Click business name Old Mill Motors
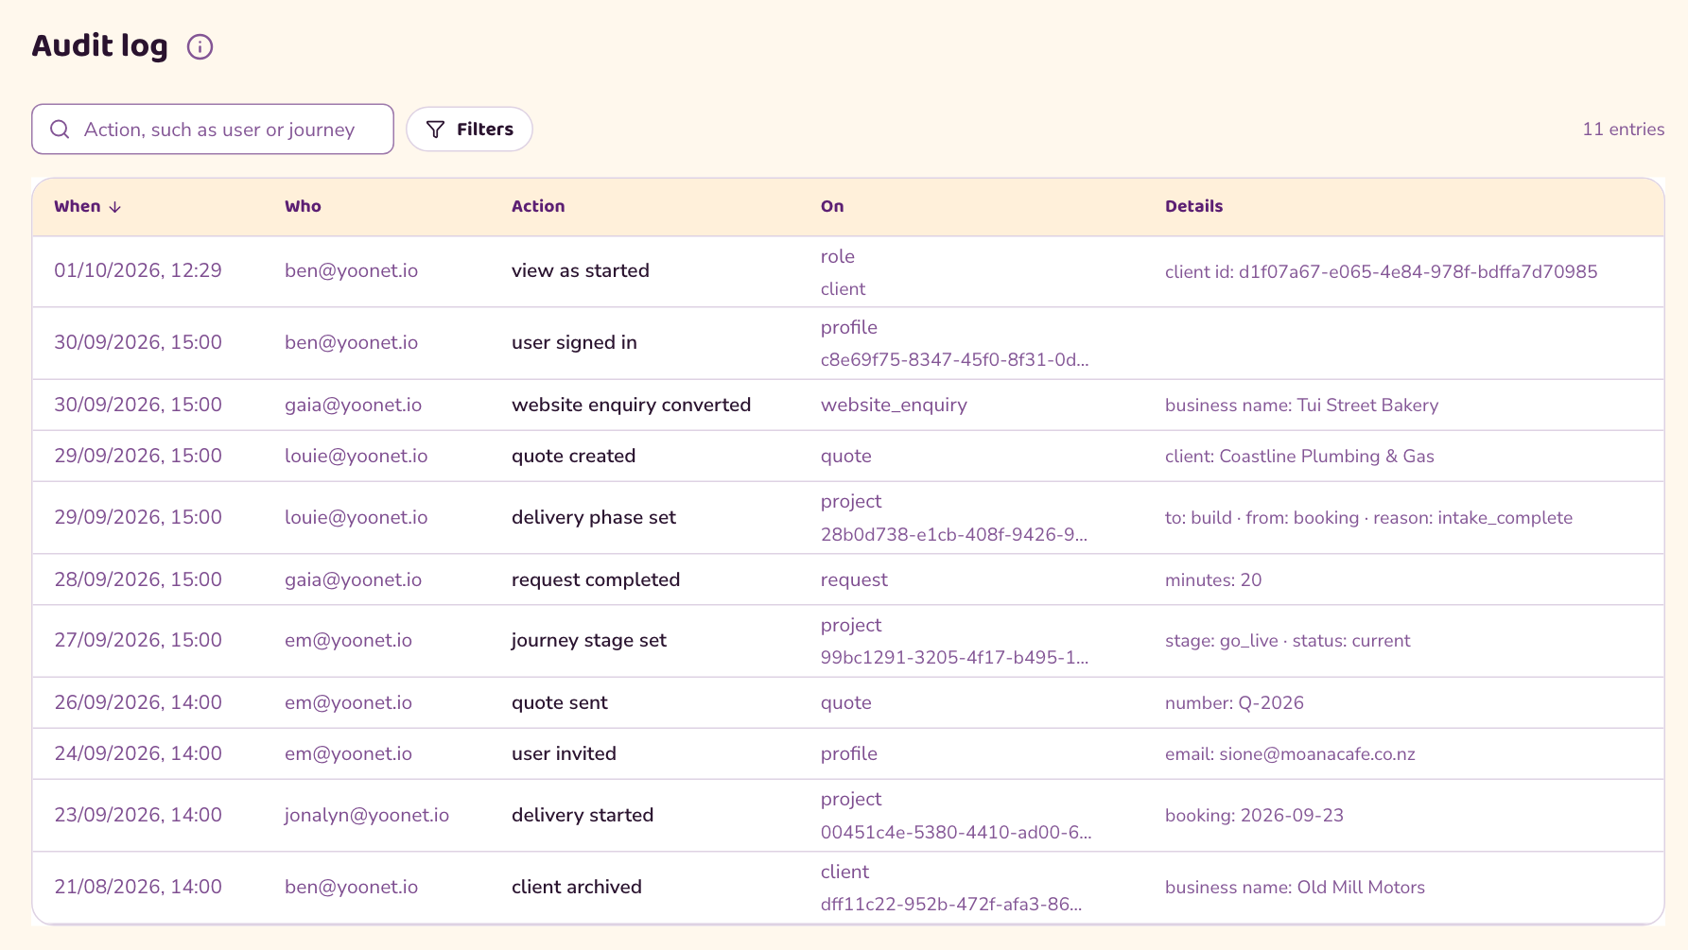The height and width of the screenshot is (950, 1688). (1295, 888)
